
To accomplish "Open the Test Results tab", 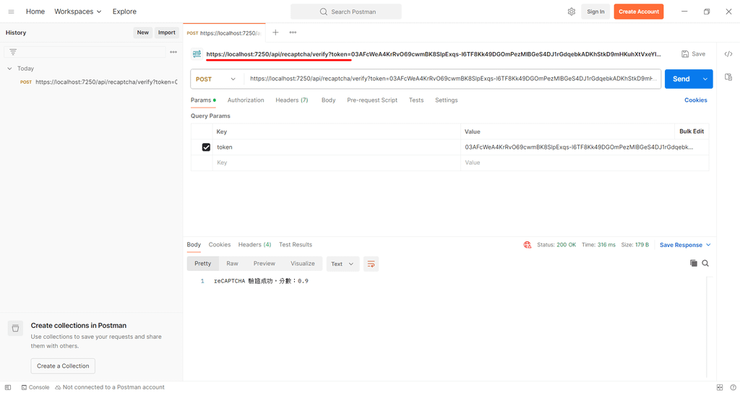I will [296, 245].
